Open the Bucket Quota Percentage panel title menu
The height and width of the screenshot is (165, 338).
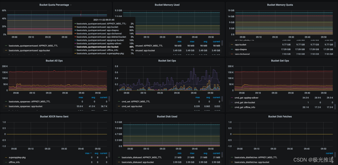pos(55,5)
